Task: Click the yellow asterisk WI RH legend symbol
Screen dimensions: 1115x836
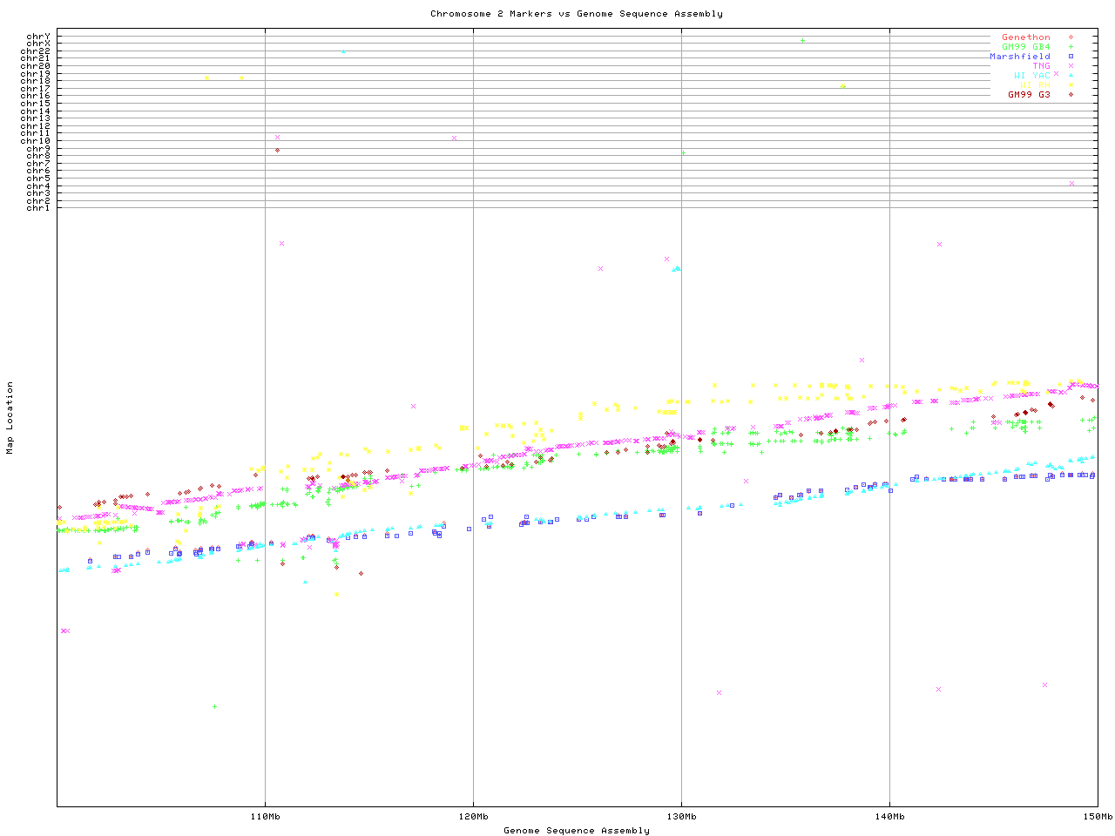Action: pyautogui.click(x=1071, y=85)
